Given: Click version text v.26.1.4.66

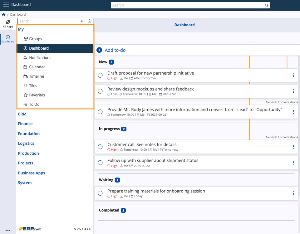Looking at the screenshot, I should pos(83,229).
